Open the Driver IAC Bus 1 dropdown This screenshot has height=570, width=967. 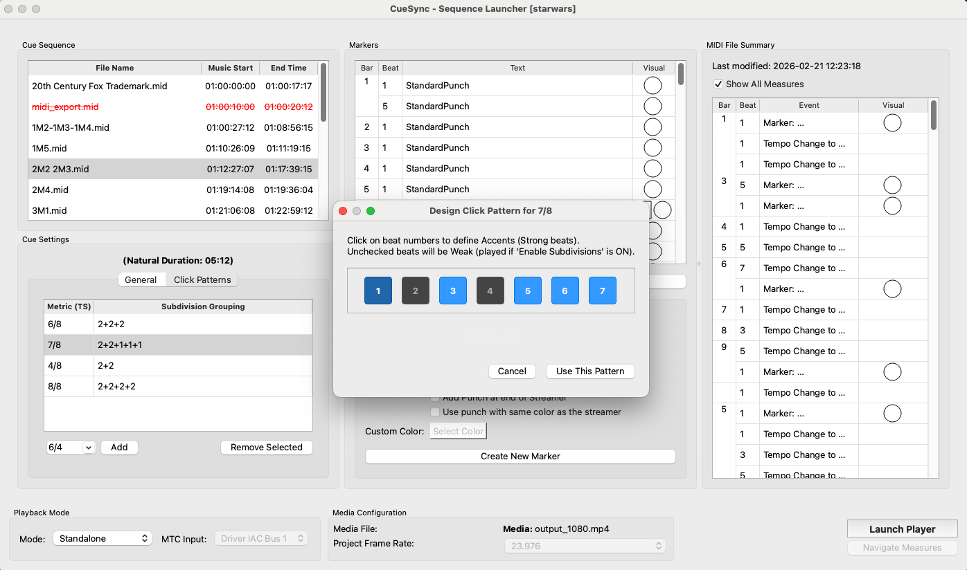tap(260, 538)
